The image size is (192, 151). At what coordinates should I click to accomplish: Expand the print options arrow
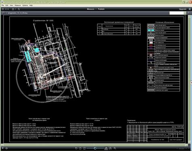(x=15, y=9)
